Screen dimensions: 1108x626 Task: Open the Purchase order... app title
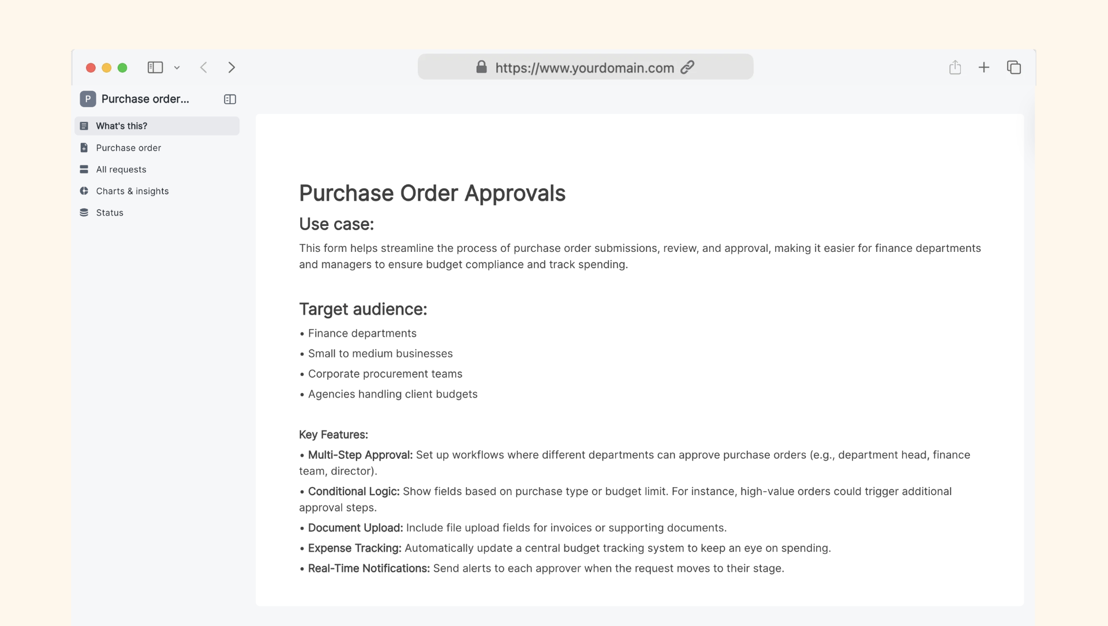(145, 99)
